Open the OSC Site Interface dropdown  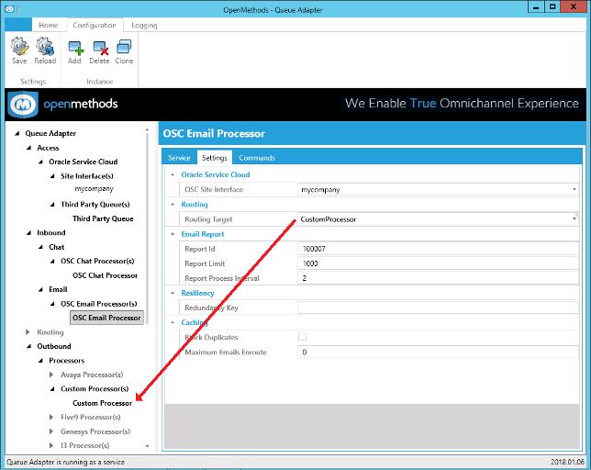pos(574,189)
